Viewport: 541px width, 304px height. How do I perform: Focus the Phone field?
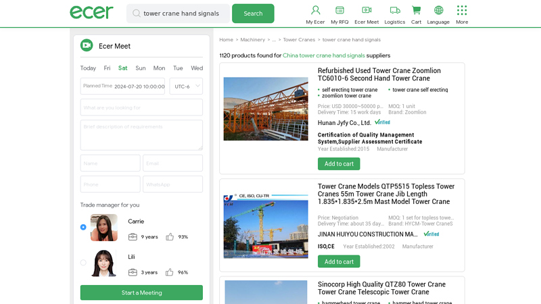(x=110, y=184)
